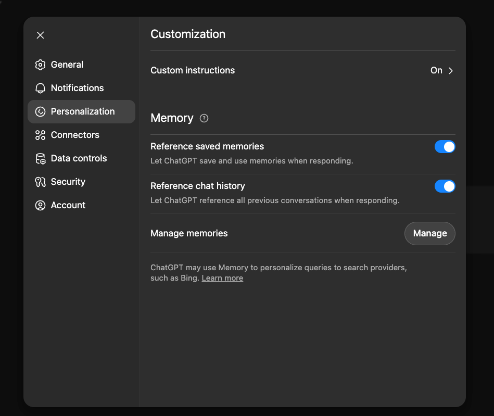Screen dimensions: 494x416
Task: Click the Connectors icon in sidebar
Action: pos(40,135)
